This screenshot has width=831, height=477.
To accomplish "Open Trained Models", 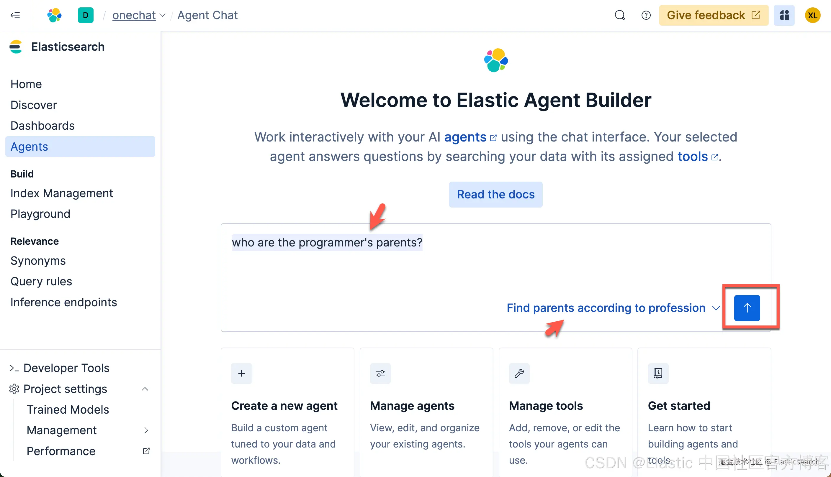I will point(68,409).
